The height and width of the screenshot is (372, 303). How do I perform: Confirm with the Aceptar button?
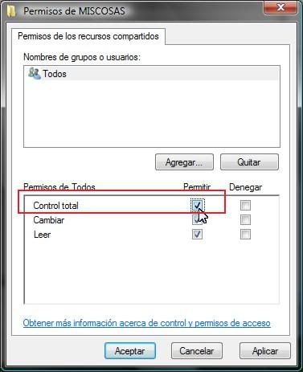[x=130, y=351]
